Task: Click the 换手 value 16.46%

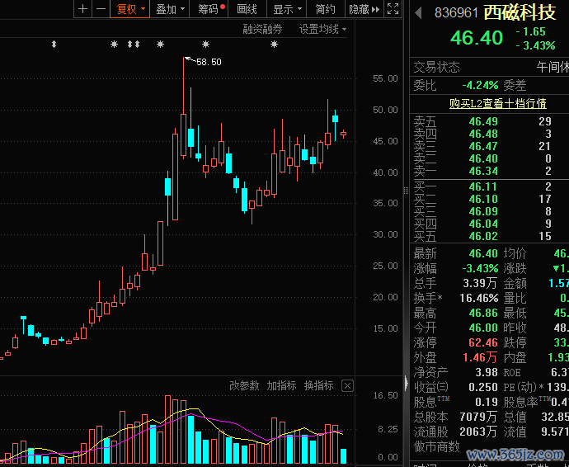Action: click(x=478, y=298)
